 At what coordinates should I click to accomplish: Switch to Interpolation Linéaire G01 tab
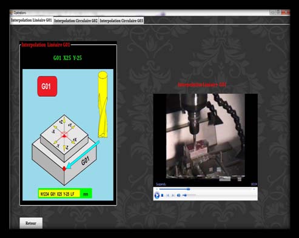point(32,21)
